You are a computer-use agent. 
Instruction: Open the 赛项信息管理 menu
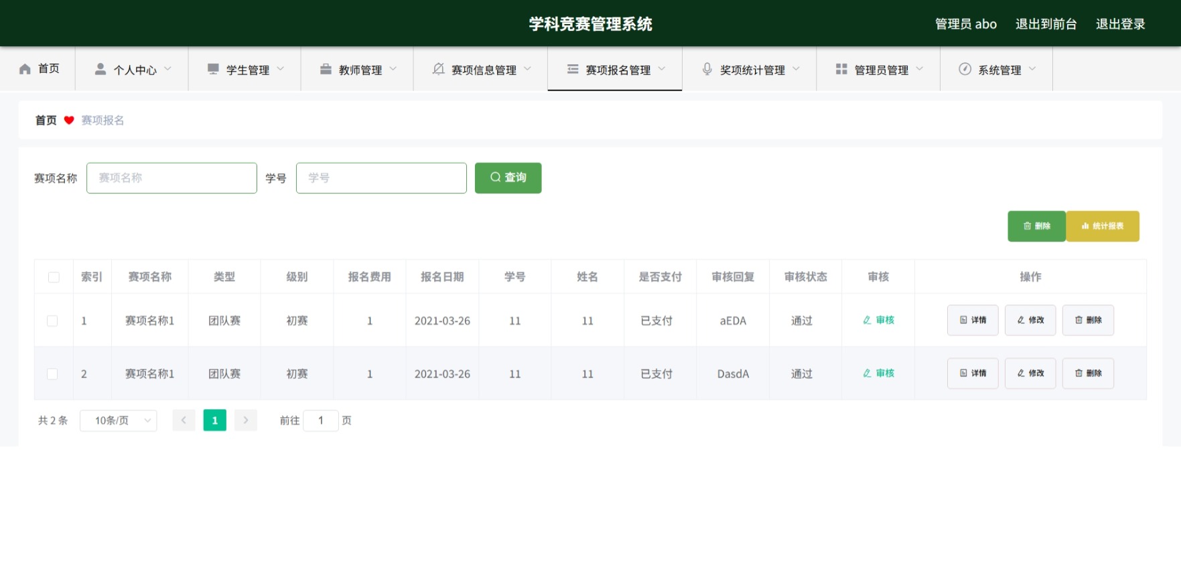(480, 68)
